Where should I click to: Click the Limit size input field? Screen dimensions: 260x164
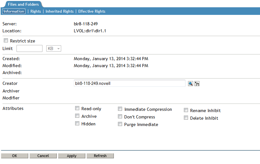(29, 48)
